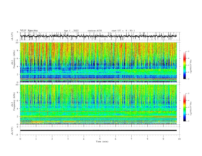Click the ch.3 flat black voltage trace

pyautogui.click(x=98, y=131)
